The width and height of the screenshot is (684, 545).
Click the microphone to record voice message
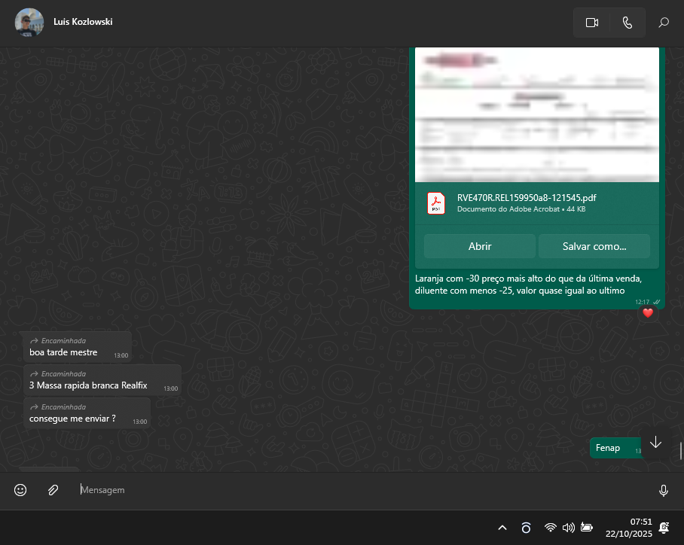[664, 490]
